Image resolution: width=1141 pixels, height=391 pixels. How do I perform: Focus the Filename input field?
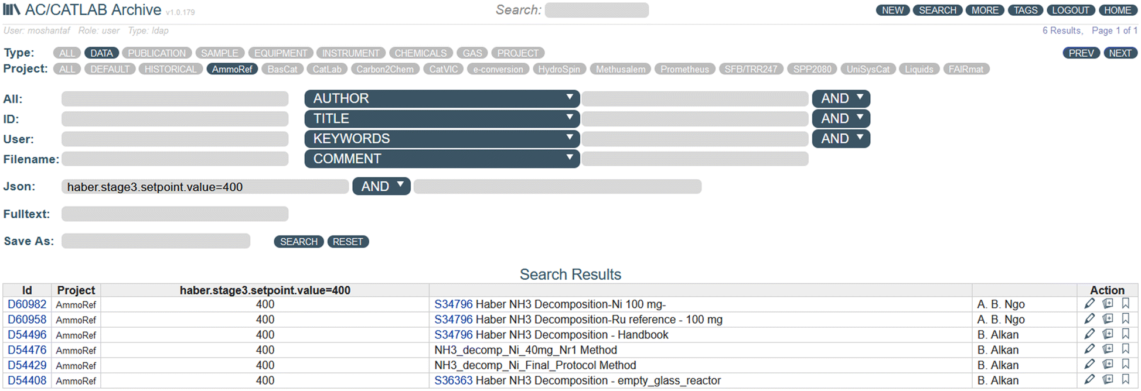(x=175, y=159)
